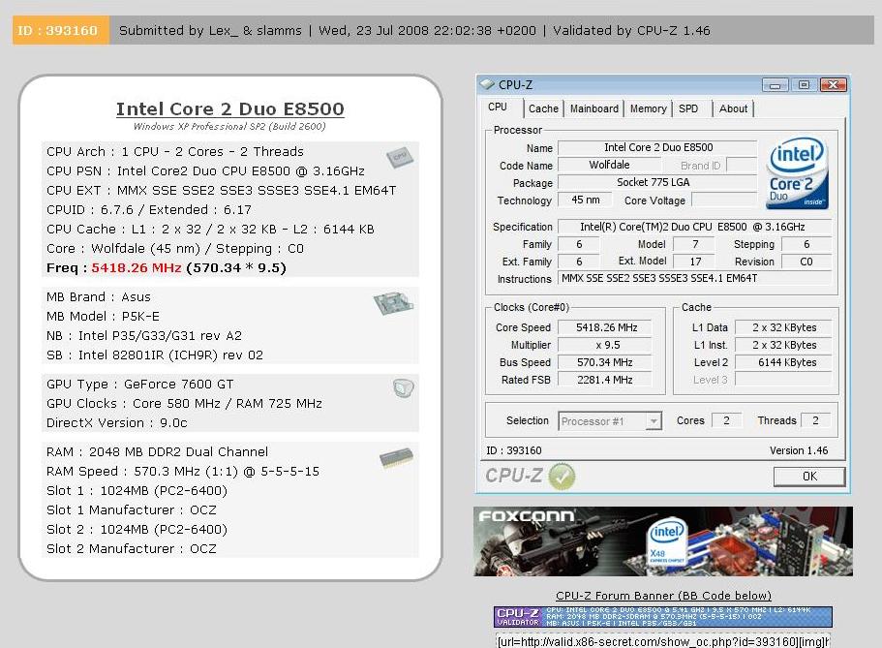
Task: Click the Version 1.46 label
Action: [x=799, y=450]
